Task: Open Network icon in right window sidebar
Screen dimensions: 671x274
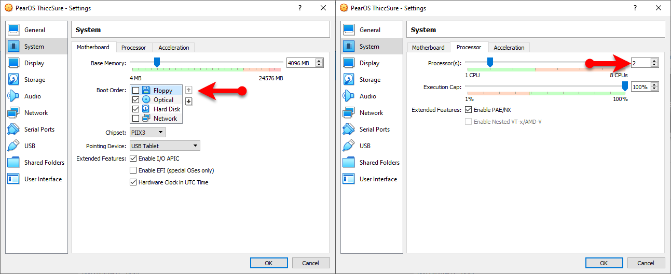Action: [349, 113]
